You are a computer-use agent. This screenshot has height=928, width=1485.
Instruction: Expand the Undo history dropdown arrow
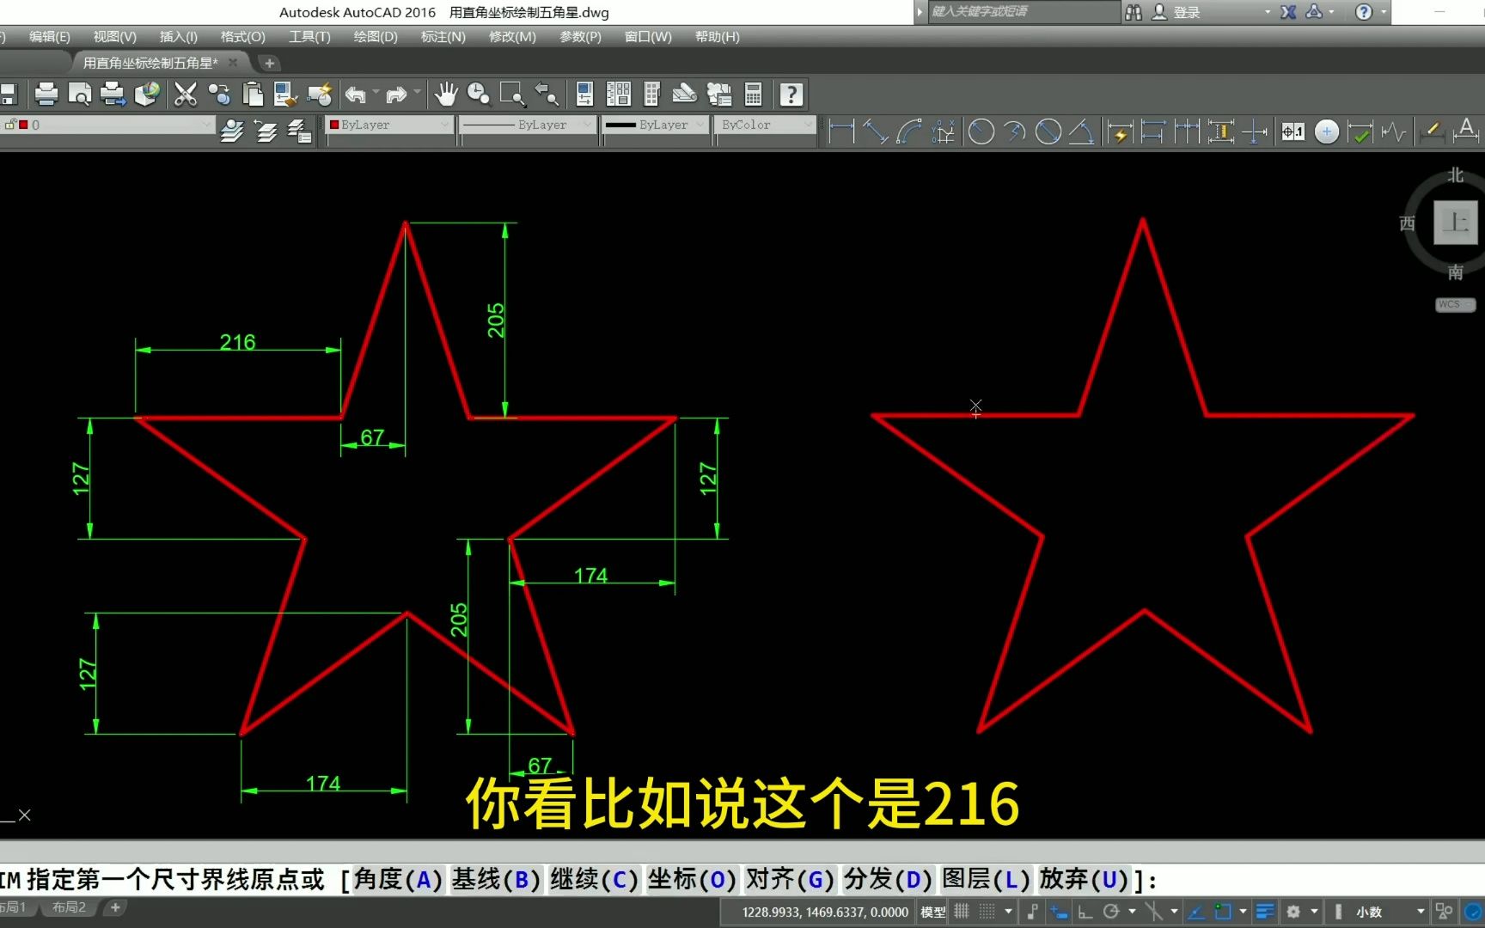tap(376, 92)
